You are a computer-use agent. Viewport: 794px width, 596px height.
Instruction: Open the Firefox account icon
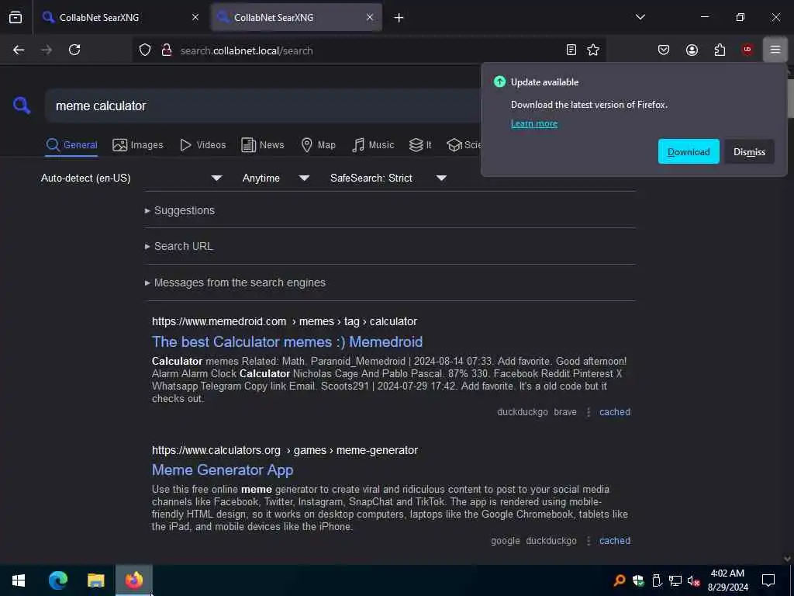click(x=692, y=50)
